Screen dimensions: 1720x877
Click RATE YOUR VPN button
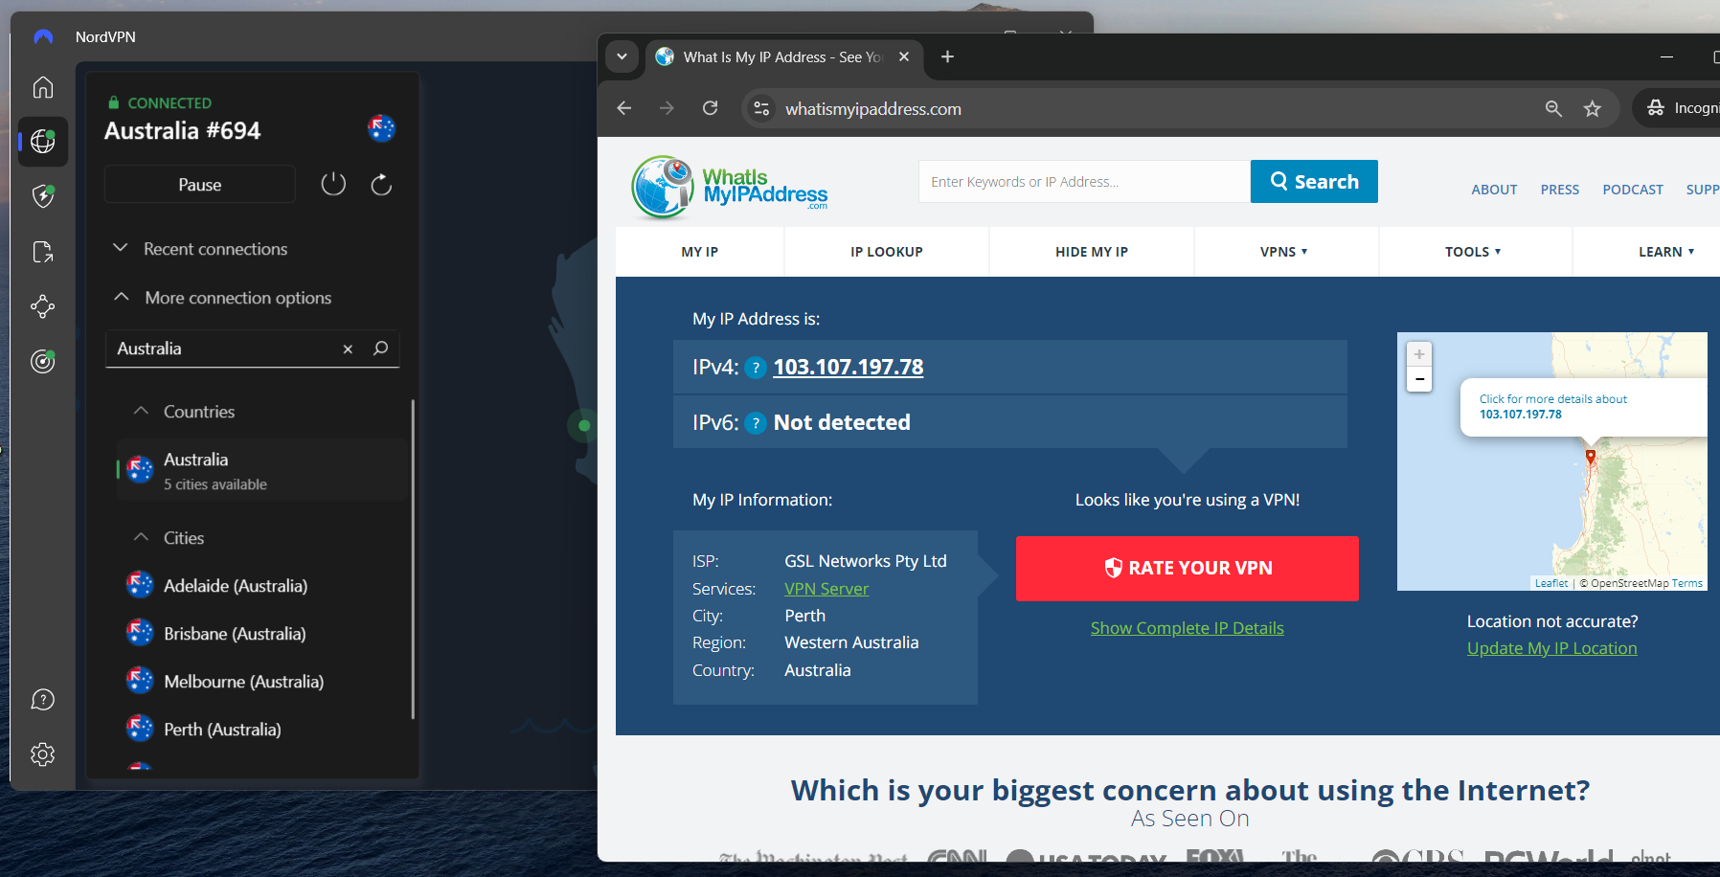pos(1187,568)
